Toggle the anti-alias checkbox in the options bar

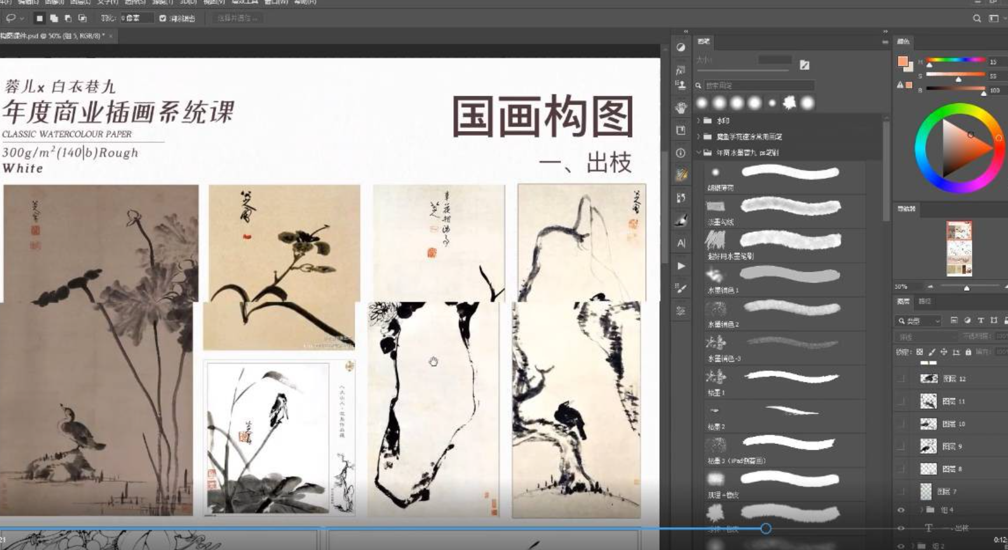pos(163,18)
